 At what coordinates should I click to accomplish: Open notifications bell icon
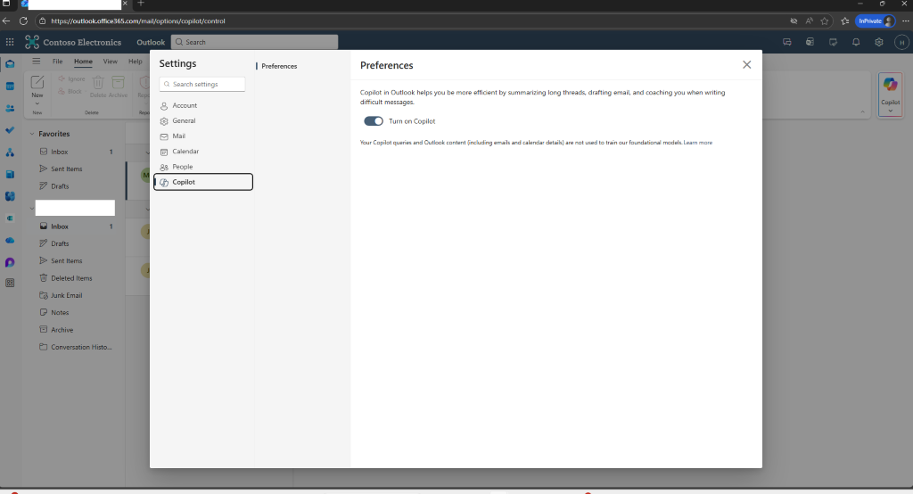point(856,42)
